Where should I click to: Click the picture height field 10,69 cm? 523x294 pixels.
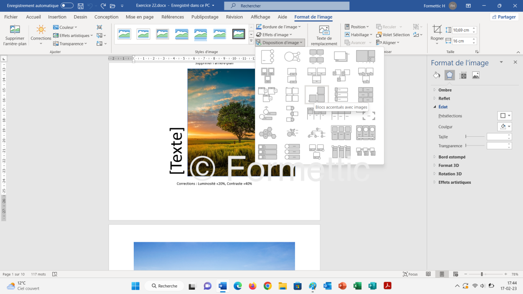coord(465,30)
